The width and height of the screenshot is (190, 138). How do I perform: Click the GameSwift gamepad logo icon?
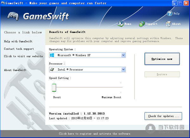[x=13, y=16]
